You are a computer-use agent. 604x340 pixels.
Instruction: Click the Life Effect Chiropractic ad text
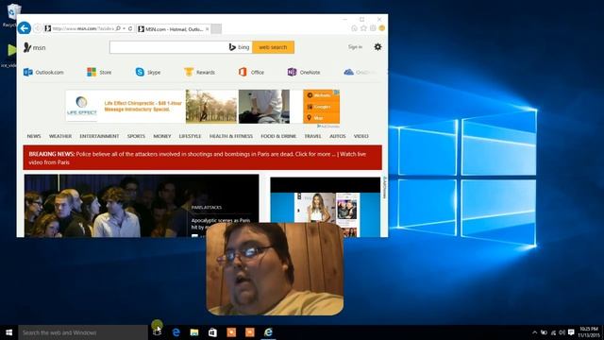[x=143, y=106]
